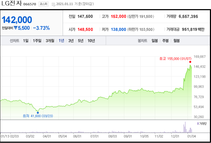
Task: Open the 월봉 monthly candlestick chart
Action: tap(177, 41)
